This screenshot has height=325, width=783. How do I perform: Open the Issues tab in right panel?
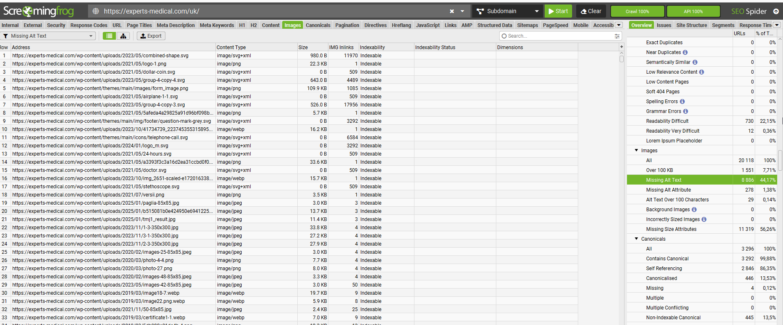point(664,25)
